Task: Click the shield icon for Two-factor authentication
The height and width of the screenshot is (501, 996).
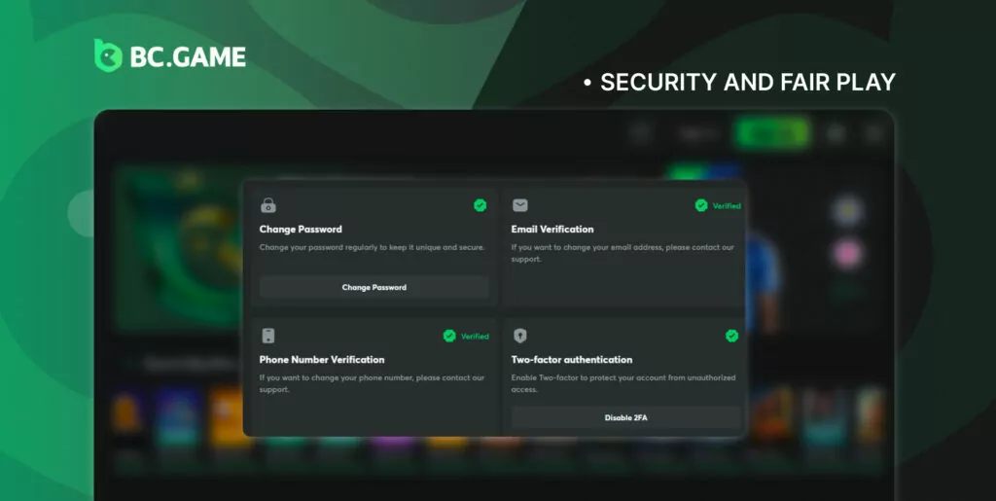Action: [x=520, y=336]
